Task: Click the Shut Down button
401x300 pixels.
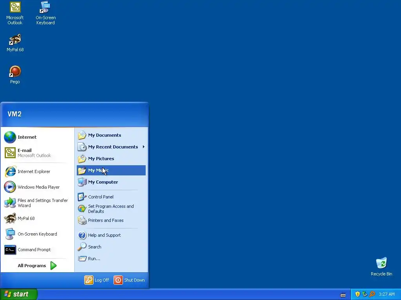Action: [129, 280]
